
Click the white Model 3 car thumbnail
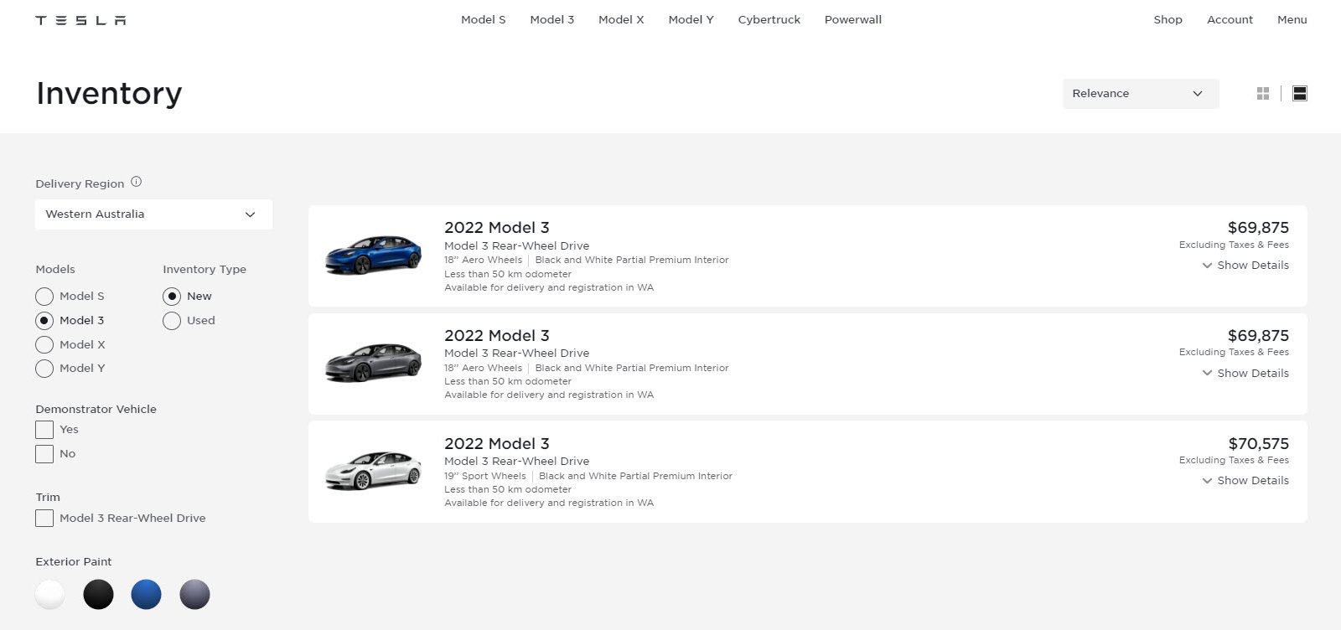pos(374,470)
